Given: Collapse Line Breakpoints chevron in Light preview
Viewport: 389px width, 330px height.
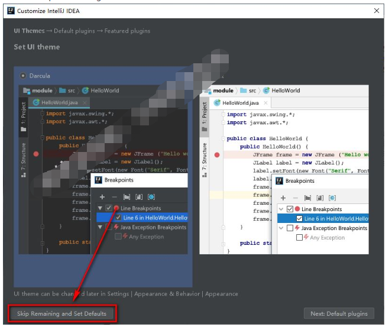Looking at the screenshot, I should tap(281, 209).
